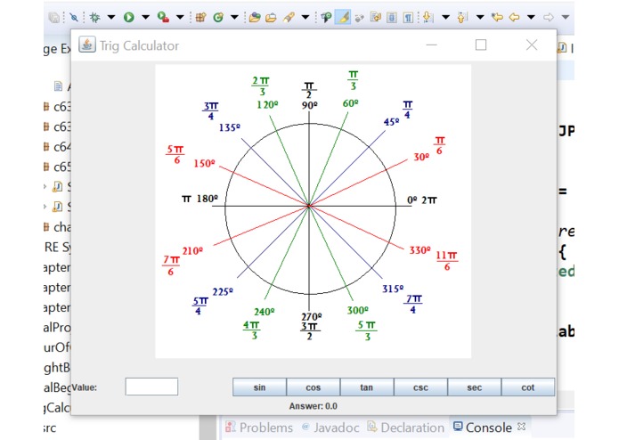Open the Previous Annotation dropdown arrow
Image resolution: width=619 pixels, height=440 pixels.
(x=480, y=17)
